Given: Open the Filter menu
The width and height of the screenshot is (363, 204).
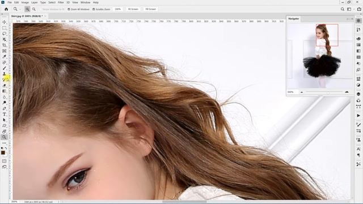Looking at the screenshot, I should pyautogui.click(x=61, y=2).
